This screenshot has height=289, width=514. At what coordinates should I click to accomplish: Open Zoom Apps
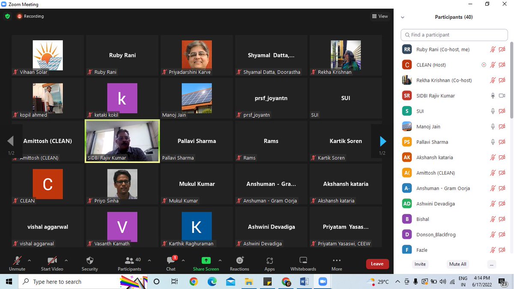point(269,263)
